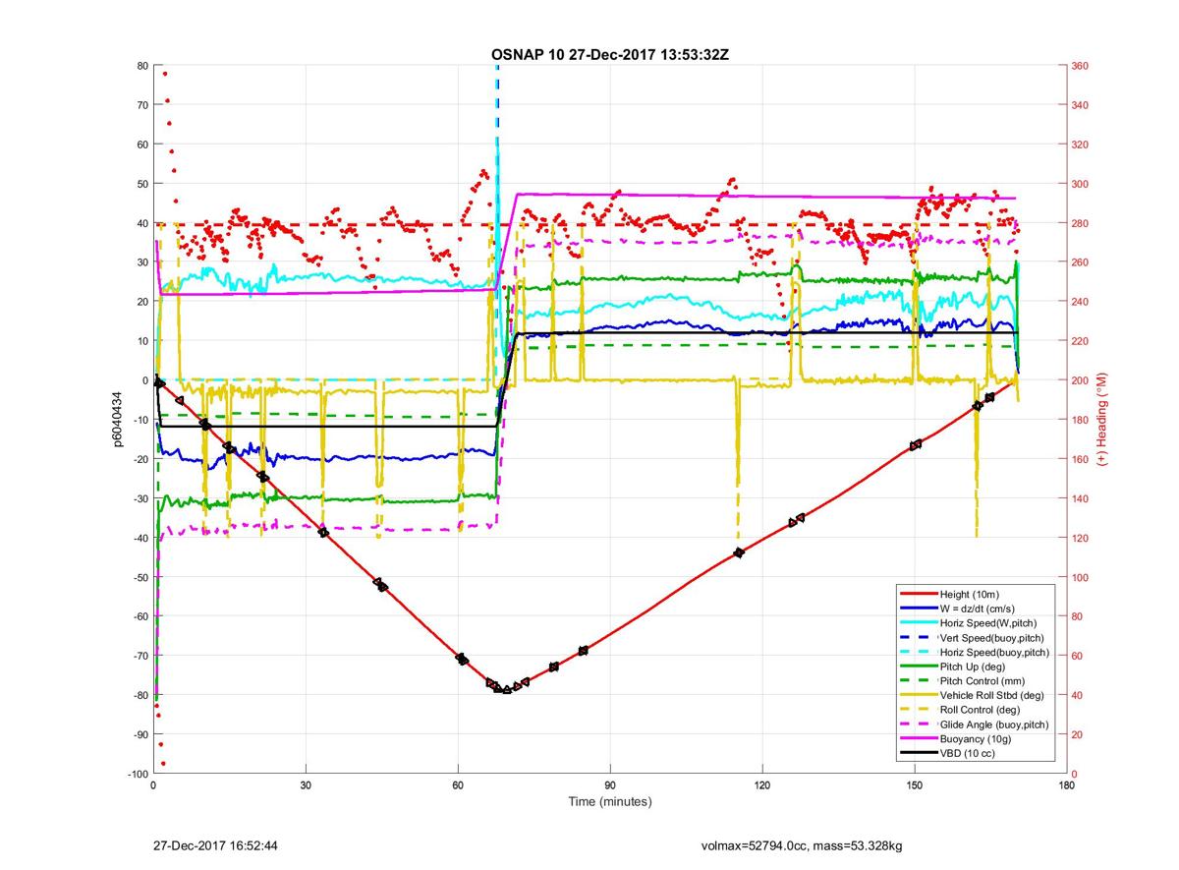Click the "10" left axis tick

[142, 341]
